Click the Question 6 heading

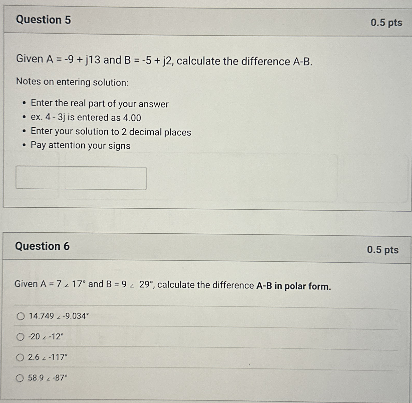click(x=42, y=247)
